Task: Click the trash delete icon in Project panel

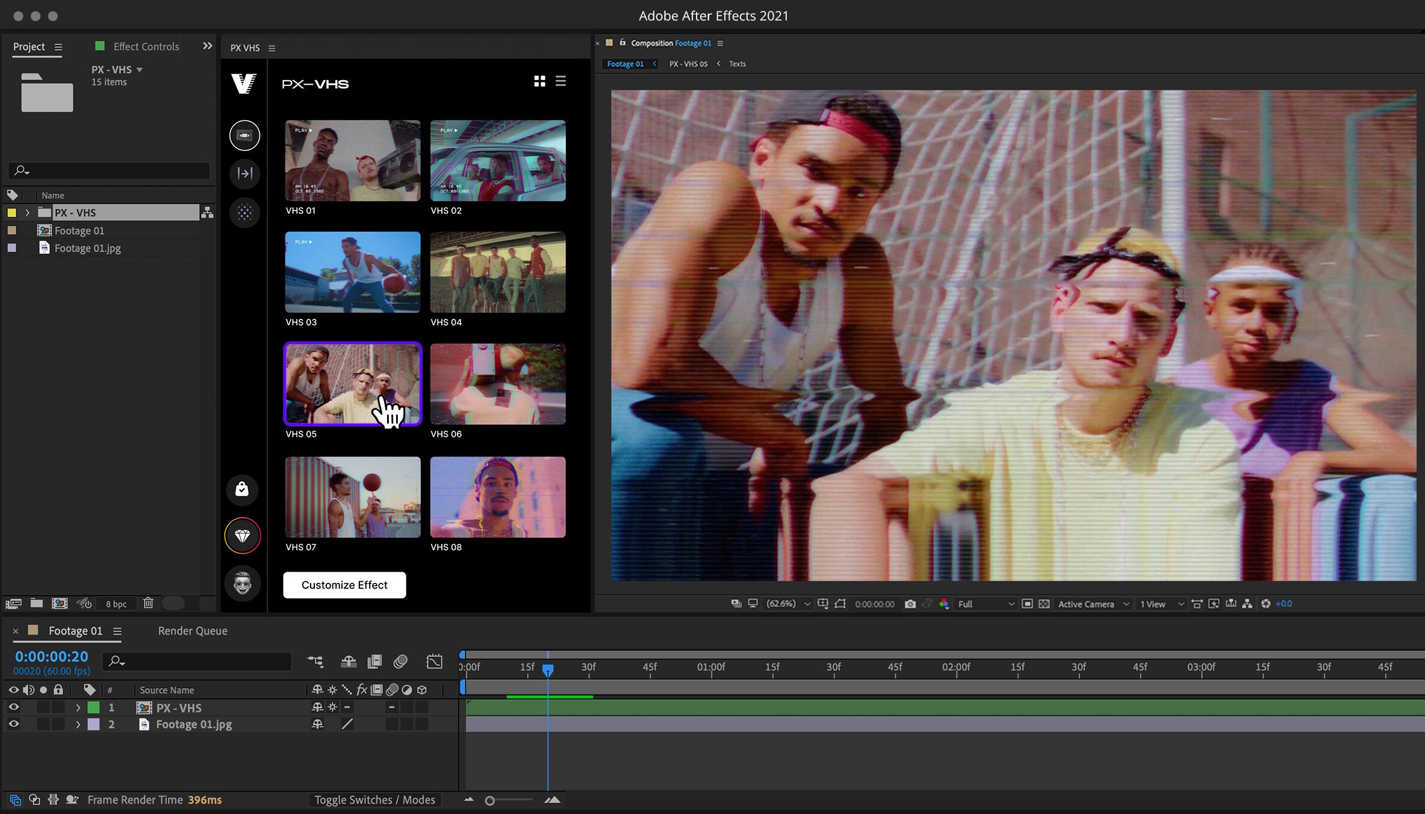Action: 148,603
